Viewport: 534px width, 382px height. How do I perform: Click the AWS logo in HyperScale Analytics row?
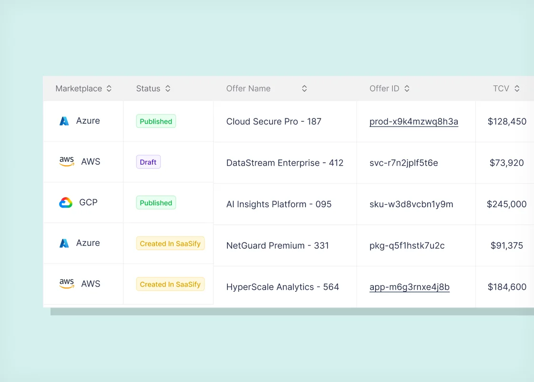pos(66,284)
